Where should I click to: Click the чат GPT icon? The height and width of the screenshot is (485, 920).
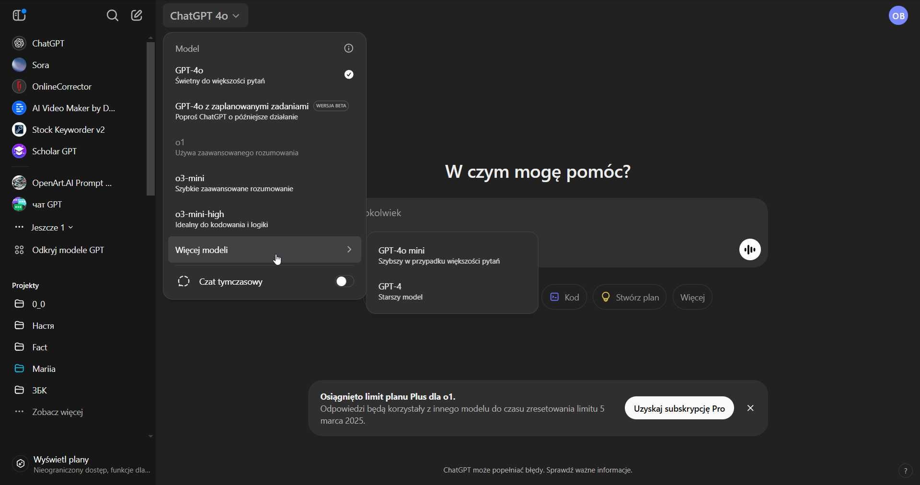point(19,205)
